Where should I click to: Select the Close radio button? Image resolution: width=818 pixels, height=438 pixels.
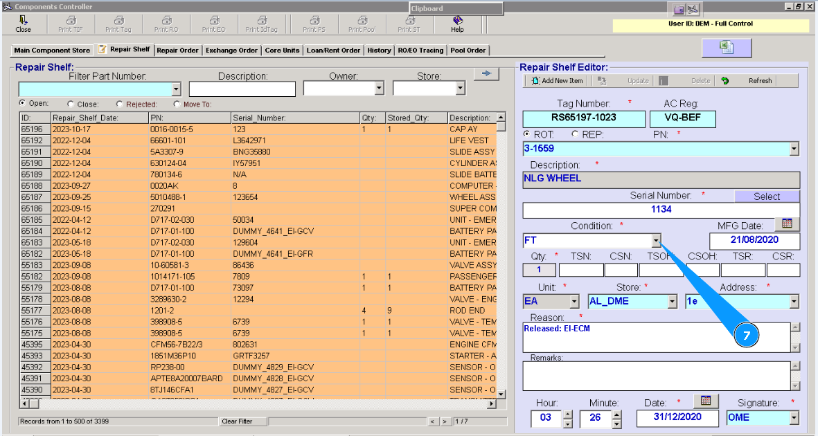pyautogui.click(x=71, y=104)
